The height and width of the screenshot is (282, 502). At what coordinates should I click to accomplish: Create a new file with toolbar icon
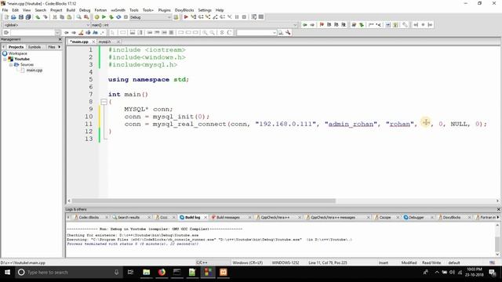pyautogui.click(x=6, y=17)
